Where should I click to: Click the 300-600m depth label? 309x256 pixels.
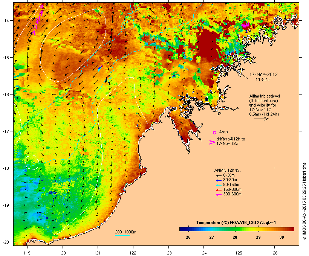(232, 194)
